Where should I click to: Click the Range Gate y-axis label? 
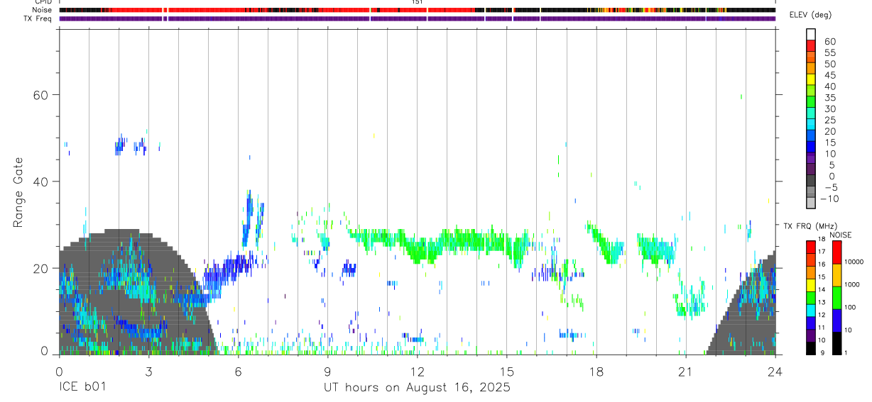click(x=18, y=192)
